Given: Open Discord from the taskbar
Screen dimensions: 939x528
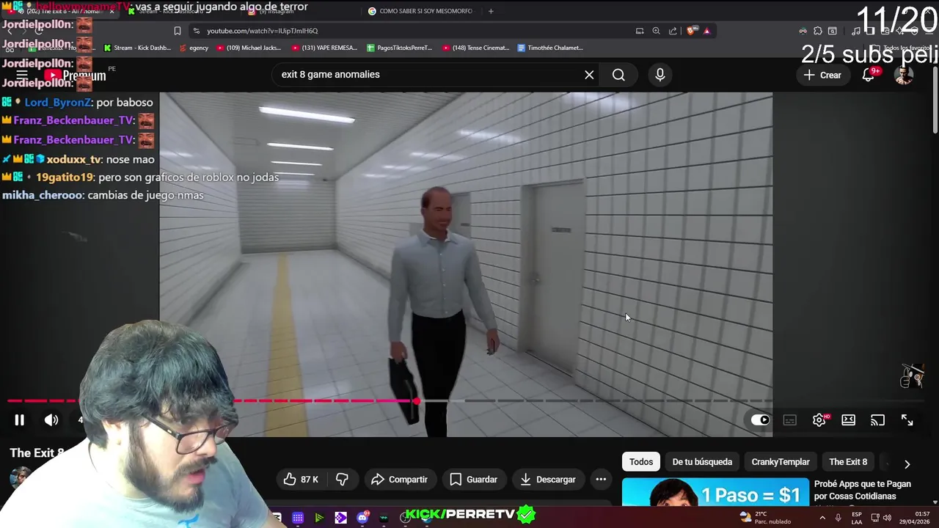Looking at the screenshot, I should pos(362,518).
